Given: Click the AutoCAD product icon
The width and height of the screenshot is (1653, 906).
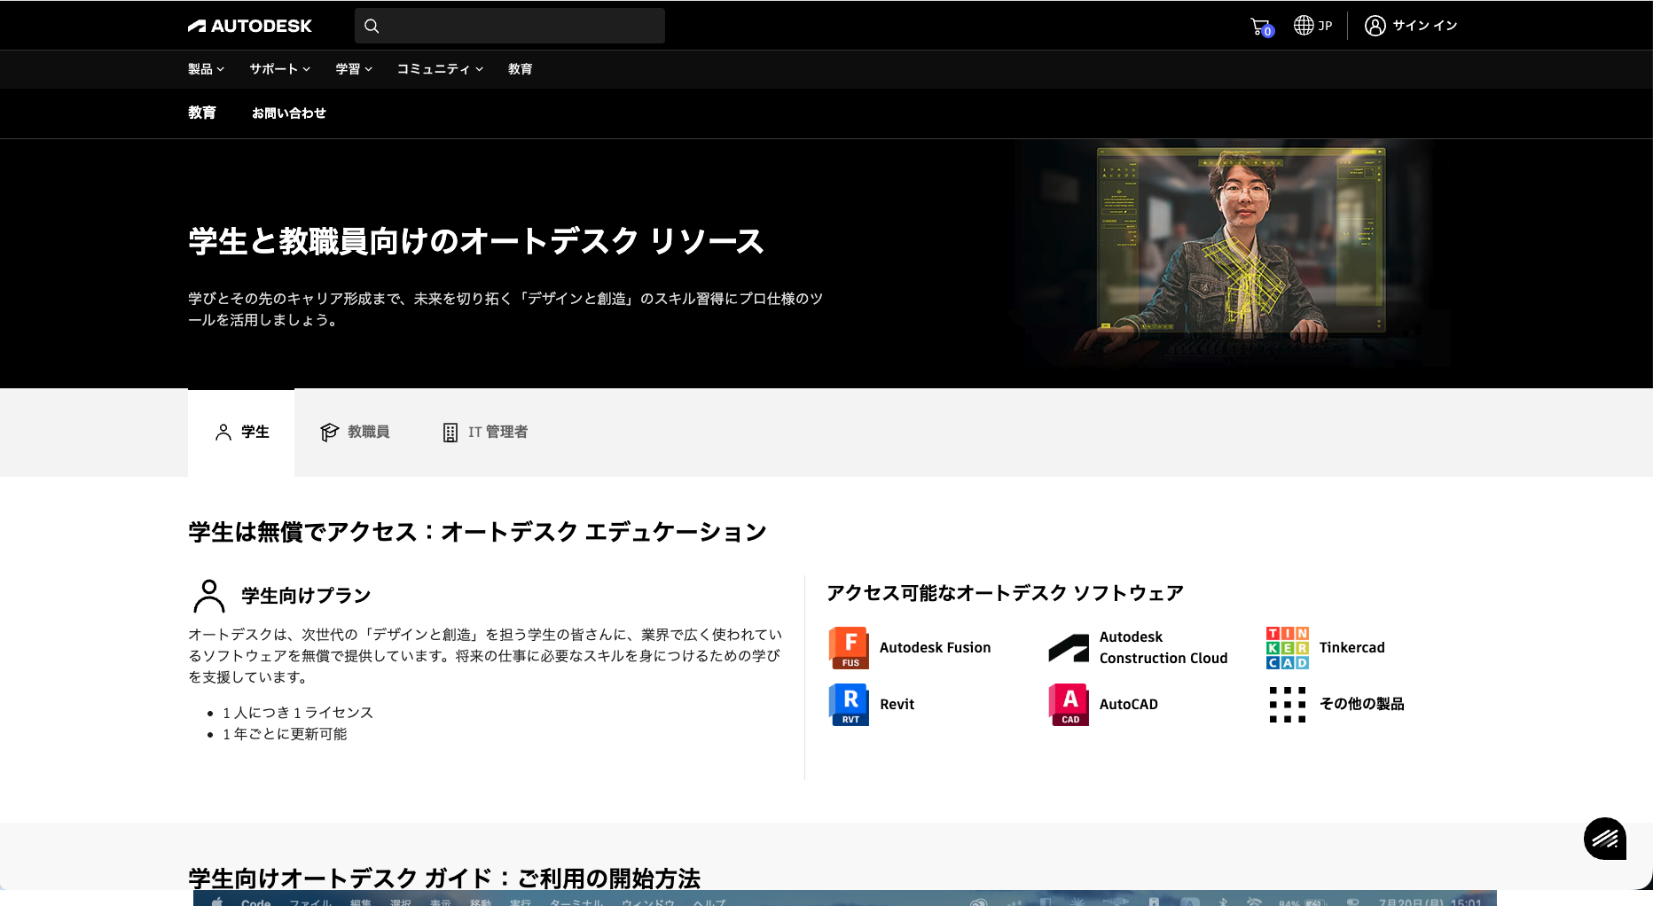Looking at the screenshot, I should (1069, 705).
